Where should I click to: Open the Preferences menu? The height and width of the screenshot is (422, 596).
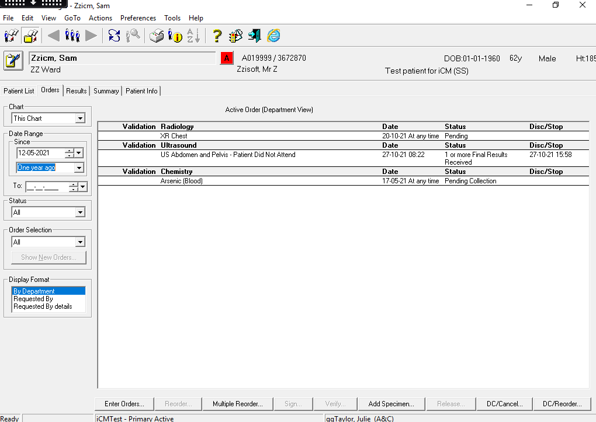[138, 18]
